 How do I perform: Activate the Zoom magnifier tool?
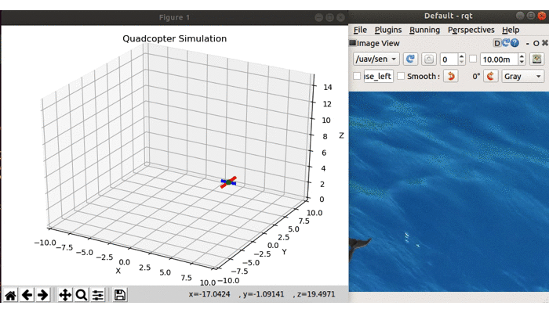(x=82, y=295)
